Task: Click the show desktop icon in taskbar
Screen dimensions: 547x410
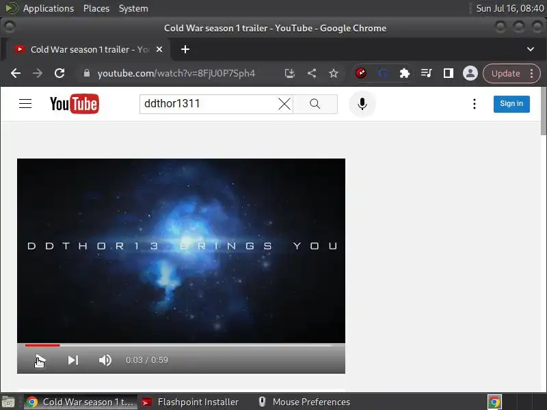Action: [8, 402]
